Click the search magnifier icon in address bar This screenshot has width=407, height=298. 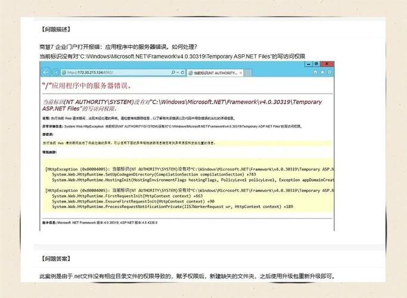(173, 73)
